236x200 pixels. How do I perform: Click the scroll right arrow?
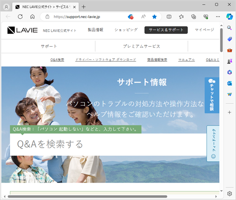pyautogui.click(x=216, y=197)
